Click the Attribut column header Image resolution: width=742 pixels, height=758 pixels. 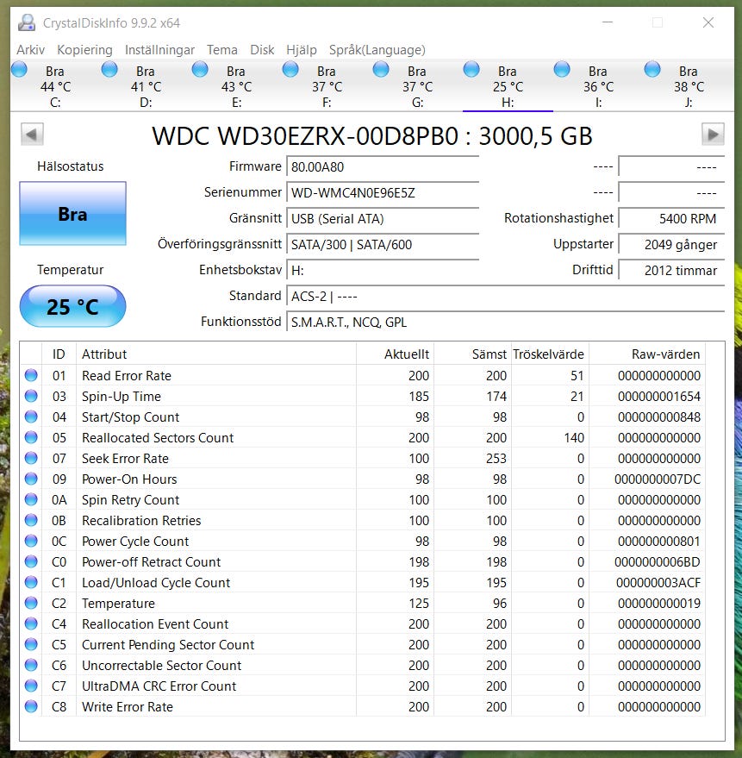[x=216, y=354]
